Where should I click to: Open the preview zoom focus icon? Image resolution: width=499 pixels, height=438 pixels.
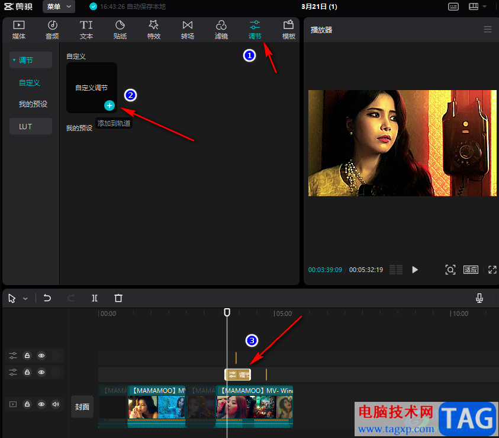pos(450,270)
